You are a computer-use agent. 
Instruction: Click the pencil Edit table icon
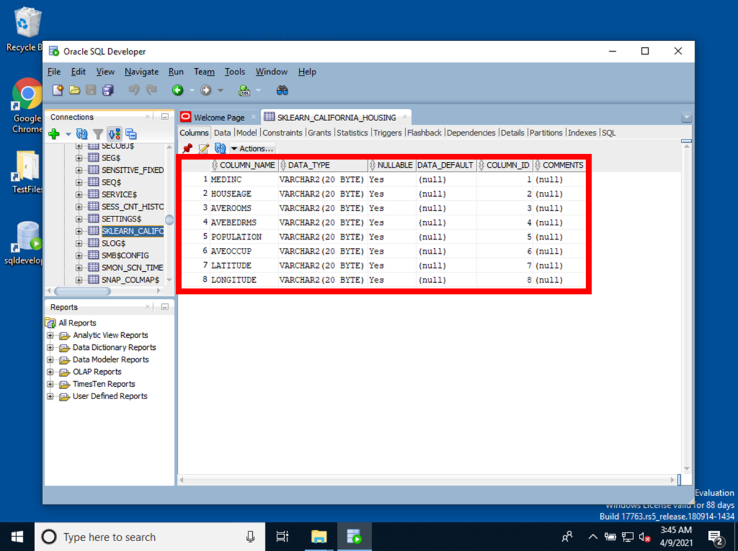[x=204, y=148]
